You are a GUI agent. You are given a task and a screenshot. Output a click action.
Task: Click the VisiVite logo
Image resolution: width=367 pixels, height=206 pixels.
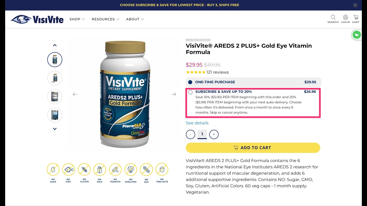point(37,19)
